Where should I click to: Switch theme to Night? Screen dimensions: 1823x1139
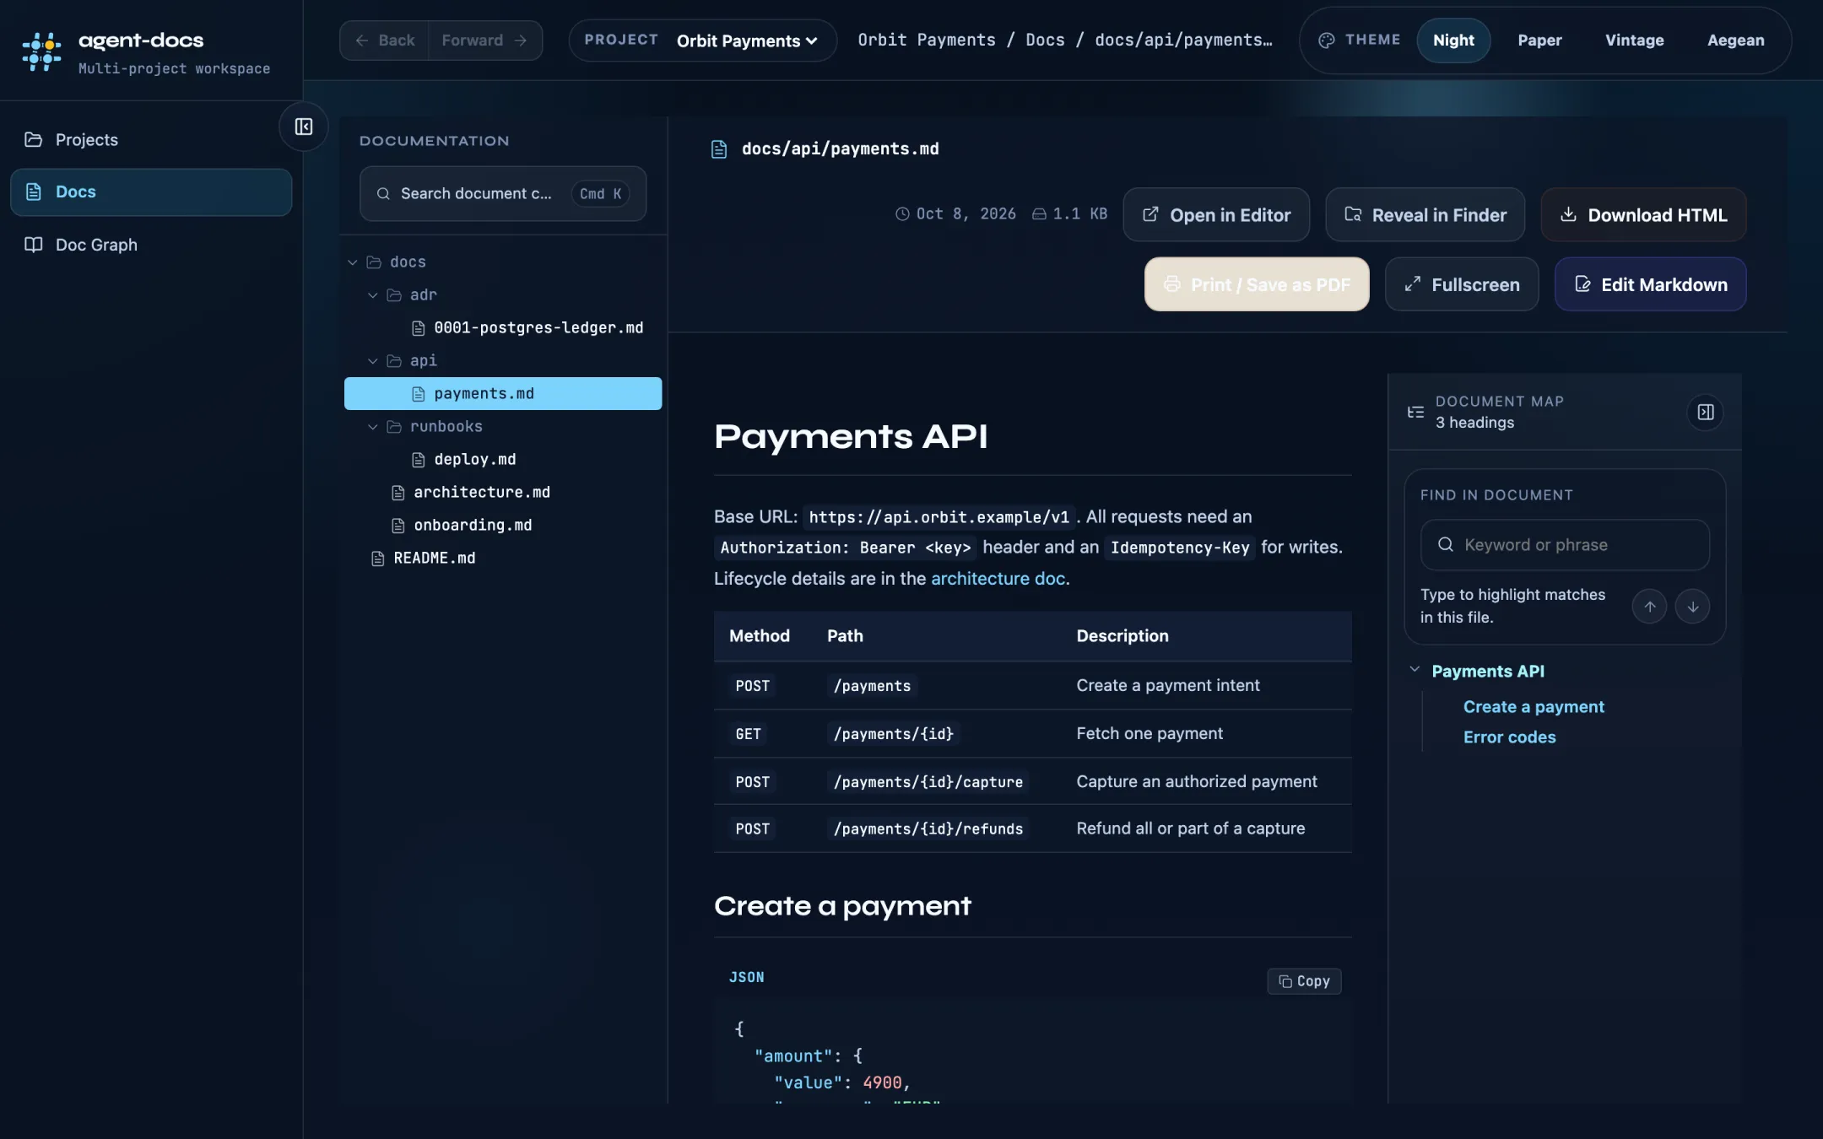click(1453, 40)
